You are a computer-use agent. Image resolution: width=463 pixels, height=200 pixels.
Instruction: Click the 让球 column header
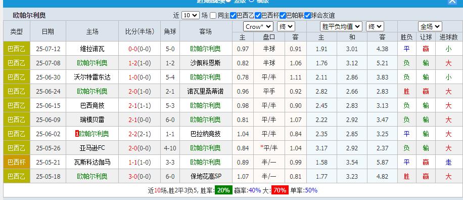[x=426, y=37]
